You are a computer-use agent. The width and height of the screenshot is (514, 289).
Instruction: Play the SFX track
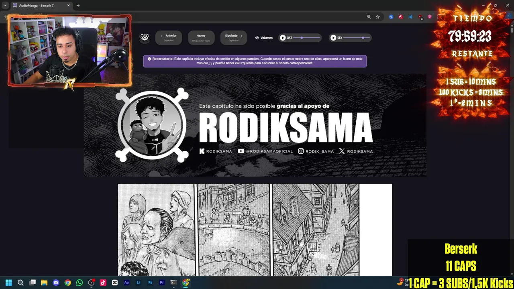333,38
